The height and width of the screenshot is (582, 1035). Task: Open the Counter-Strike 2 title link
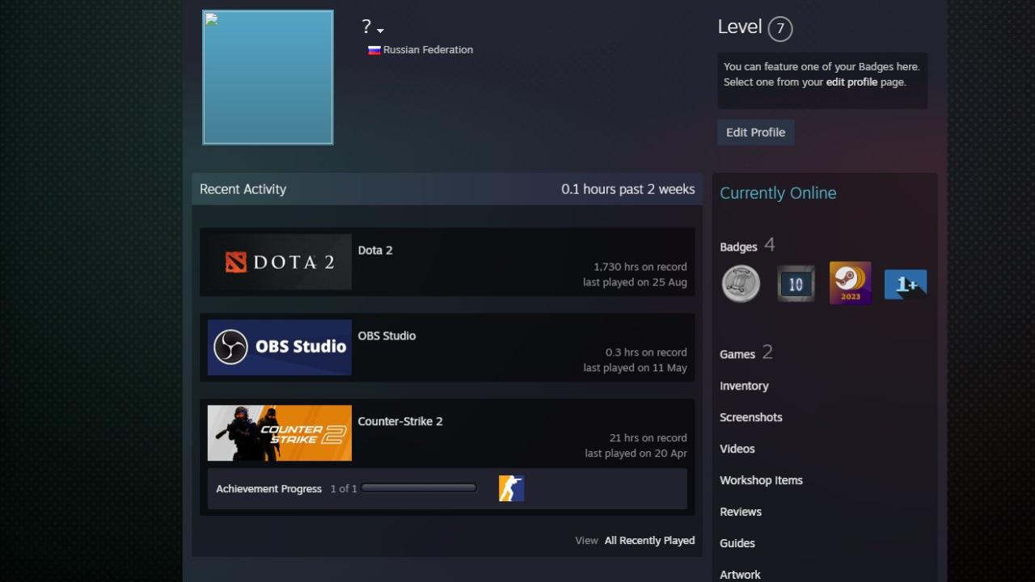coord(400,422)
